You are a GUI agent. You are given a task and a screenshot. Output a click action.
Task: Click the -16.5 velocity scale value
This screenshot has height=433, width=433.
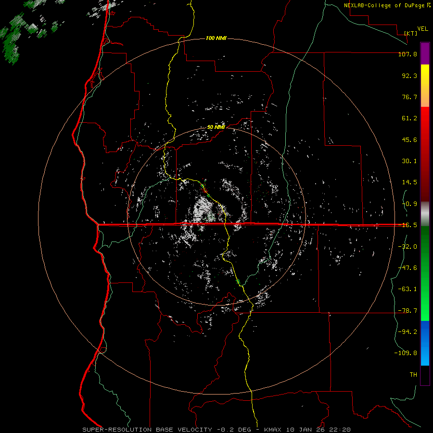pos(408,225)
